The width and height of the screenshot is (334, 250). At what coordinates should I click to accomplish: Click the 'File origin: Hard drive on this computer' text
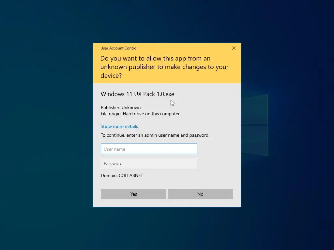tap(140, 114)
